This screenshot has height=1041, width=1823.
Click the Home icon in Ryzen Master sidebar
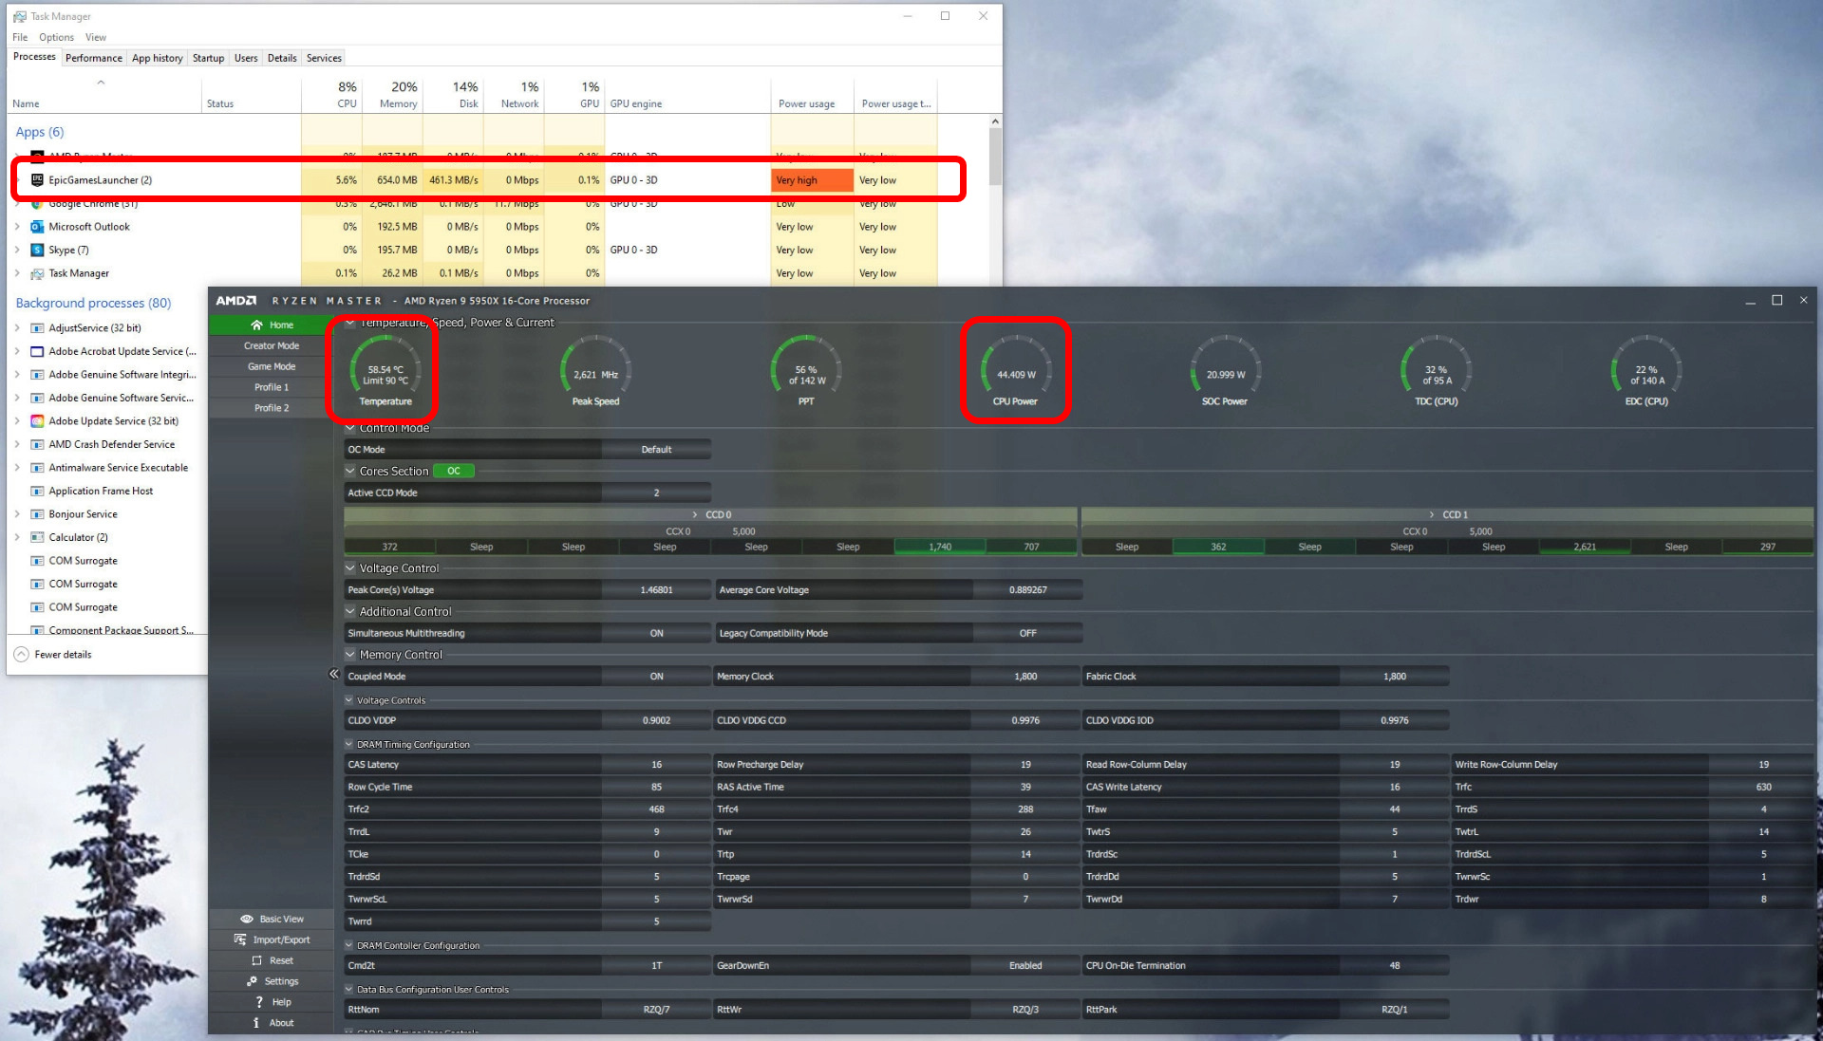point(256,325)
